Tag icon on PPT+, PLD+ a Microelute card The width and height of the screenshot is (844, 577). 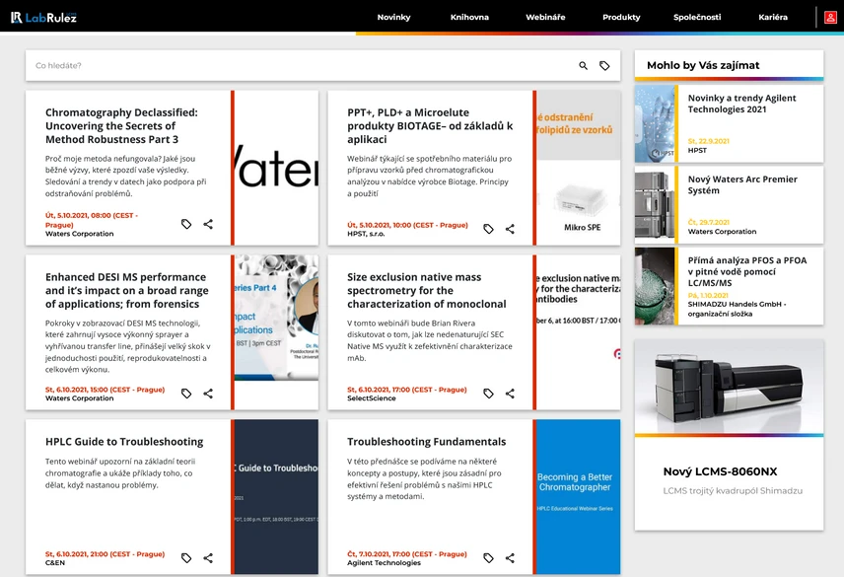488,229
